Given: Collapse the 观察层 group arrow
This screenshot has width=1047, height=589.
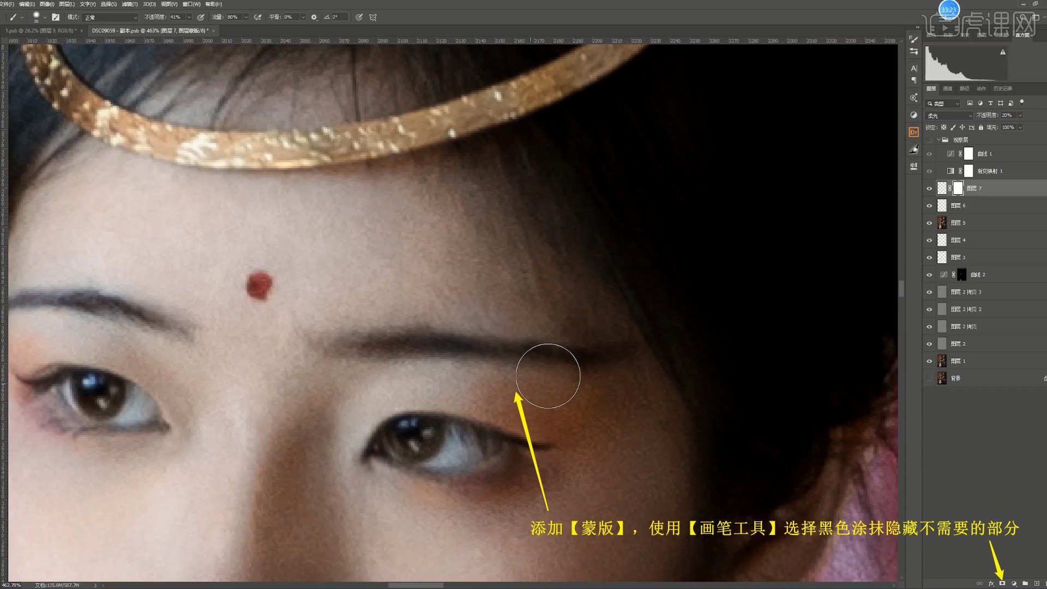Looking at the screenshot, I should 938,140.
